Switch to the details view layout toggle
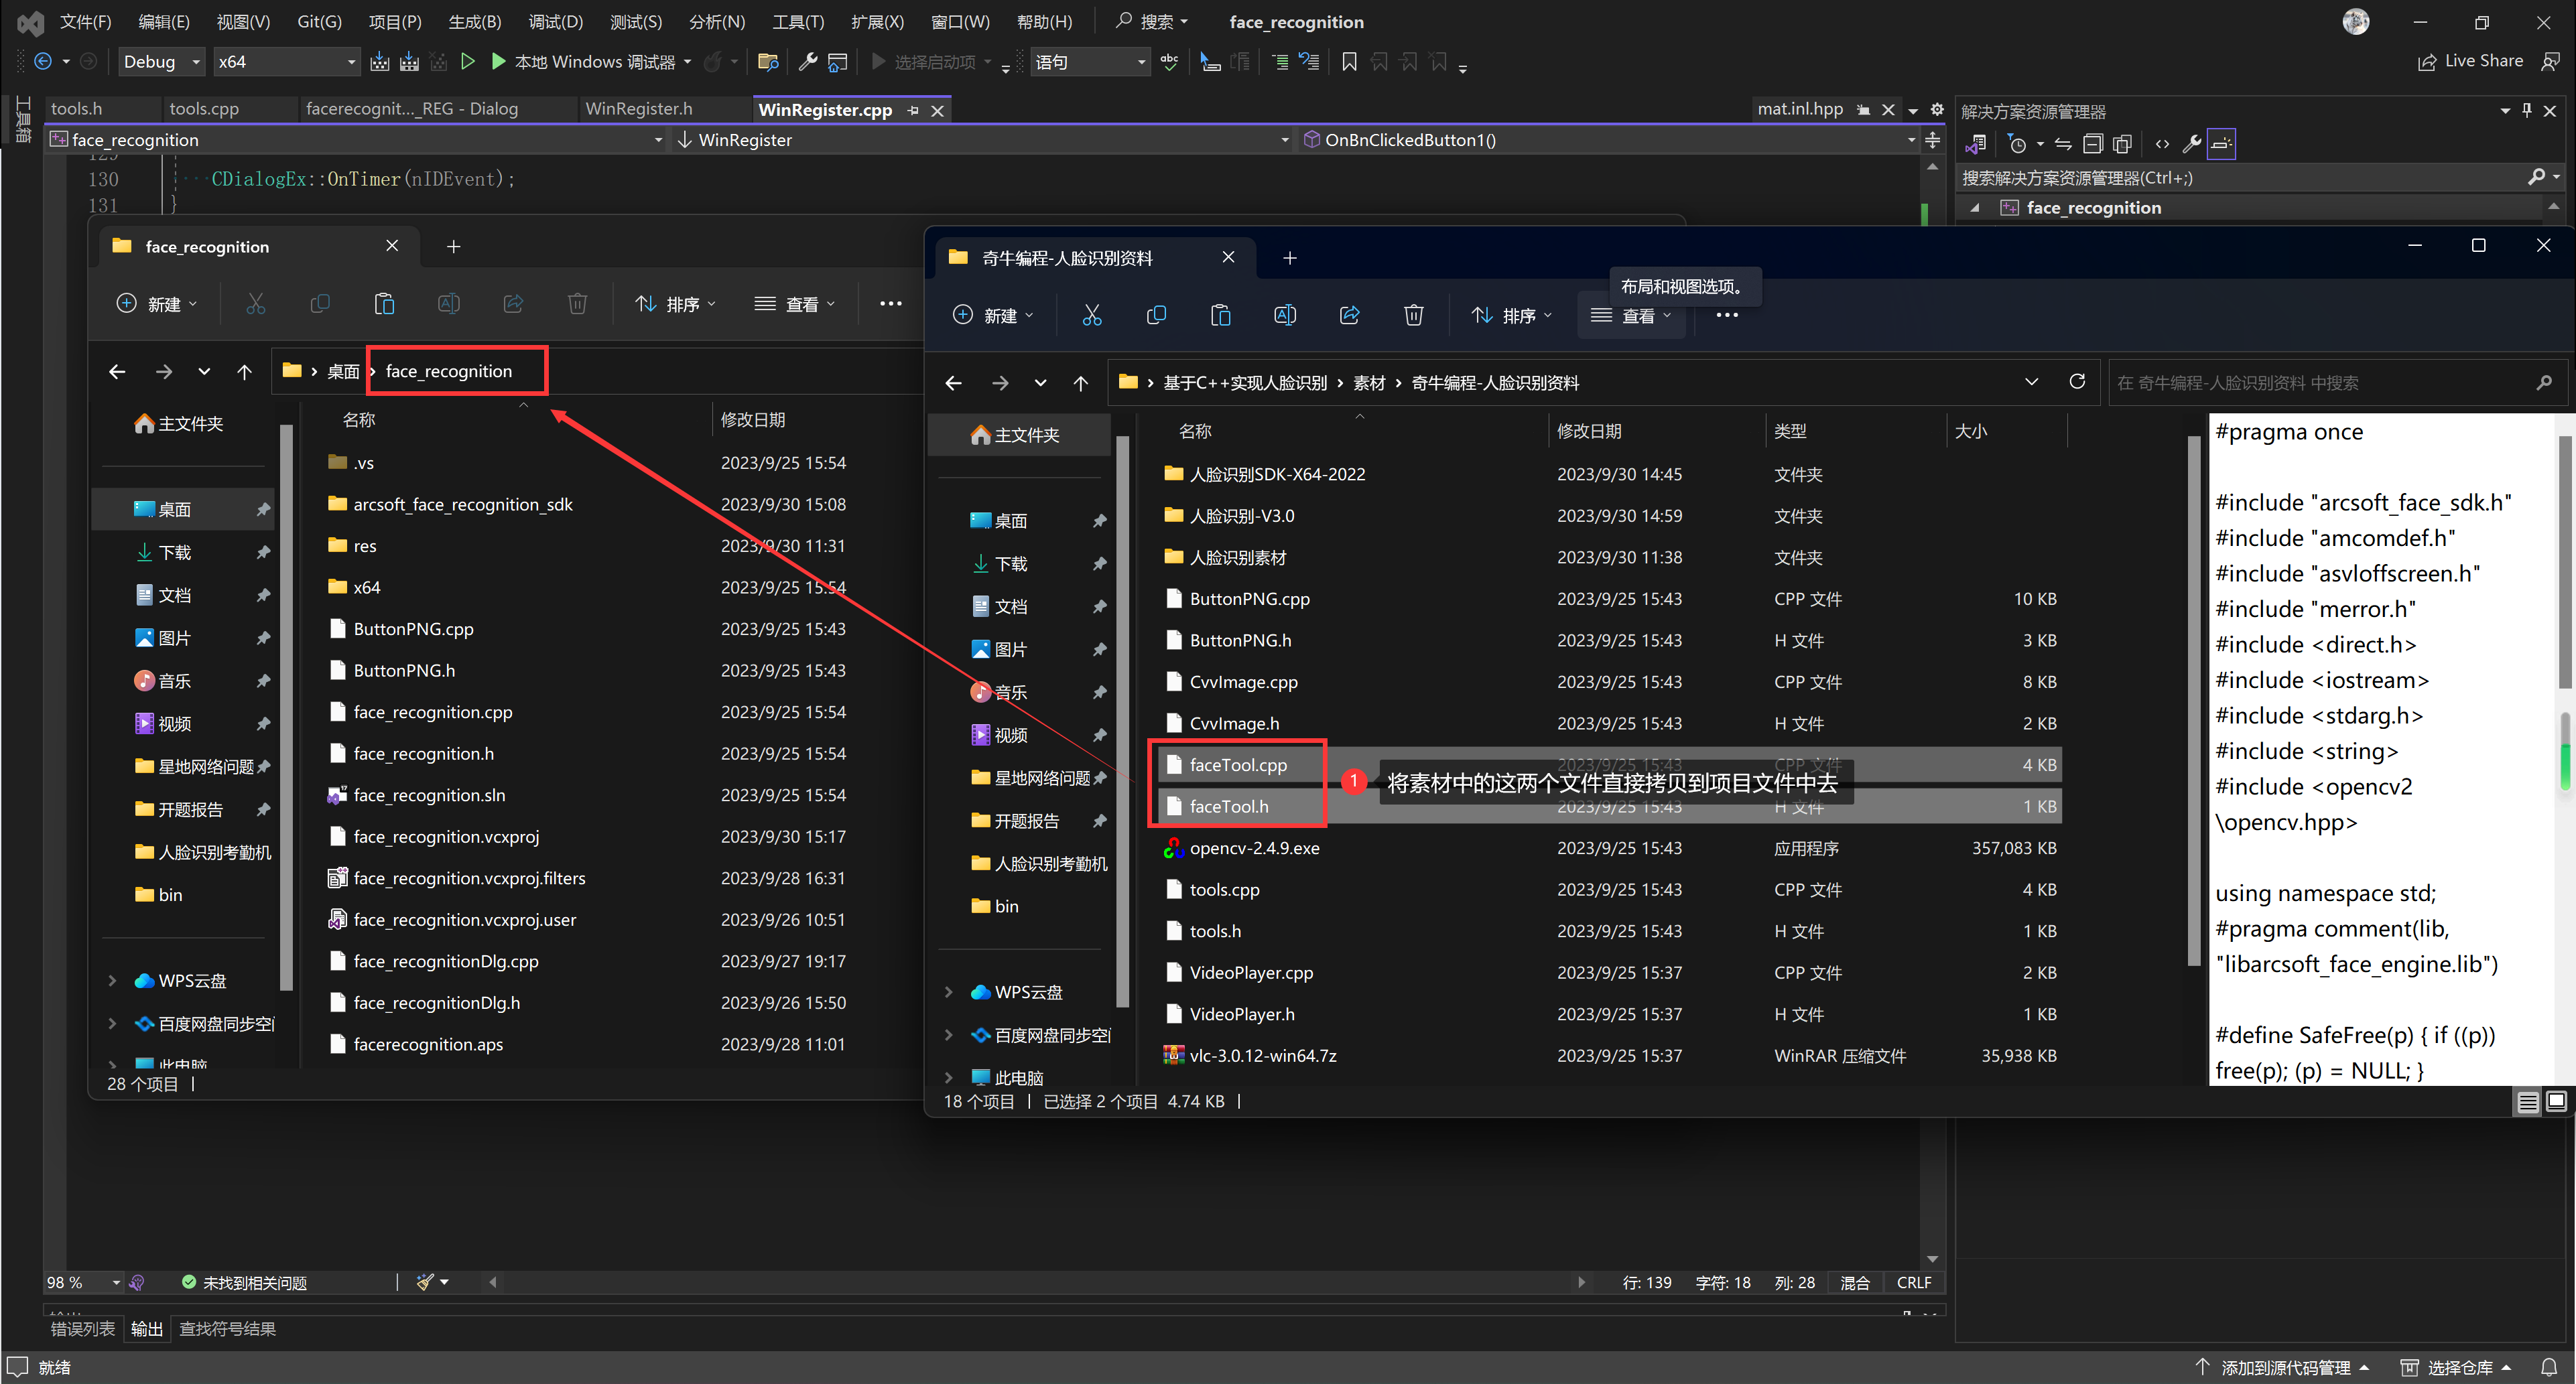Screen dimensions: 2576x1384 pyautogui.click(x=2527, y=1102)
